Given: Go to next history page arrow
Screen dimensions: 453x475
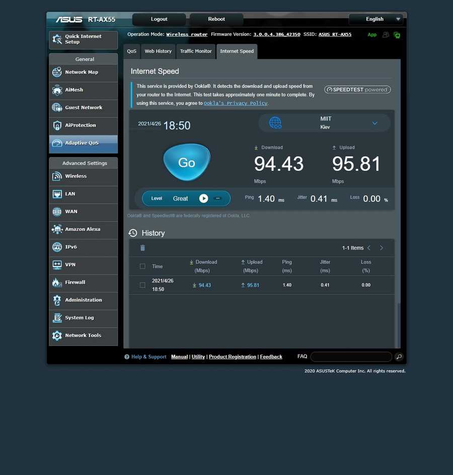Looking at the screenshot, I should pos(382,248).
